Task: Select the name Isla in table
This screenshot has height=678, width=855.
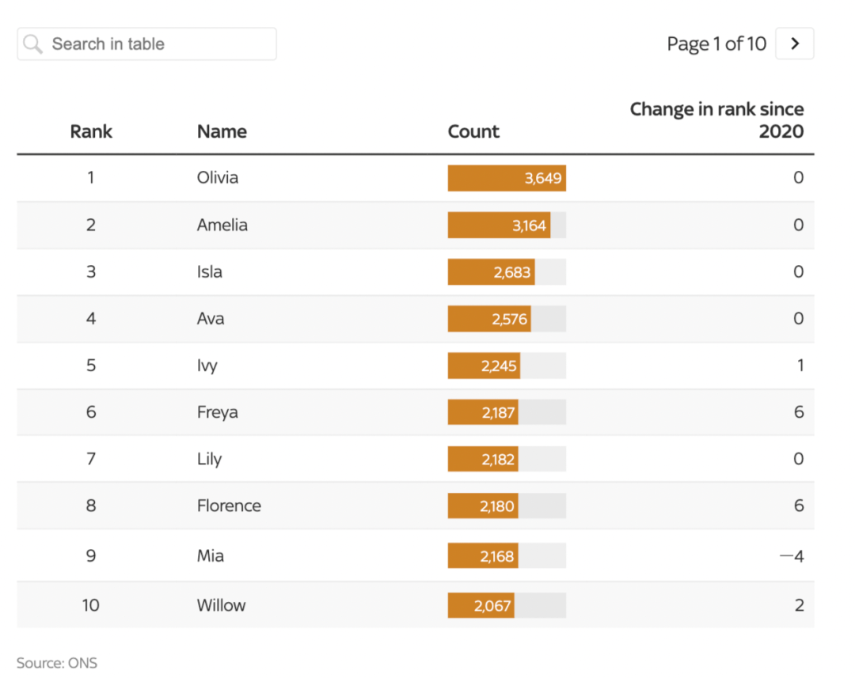Action: (x=210, y=272)
